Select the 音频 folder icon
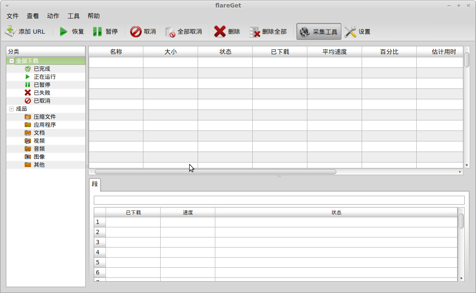Screen dimensions: 476x293 coord(28,149)
